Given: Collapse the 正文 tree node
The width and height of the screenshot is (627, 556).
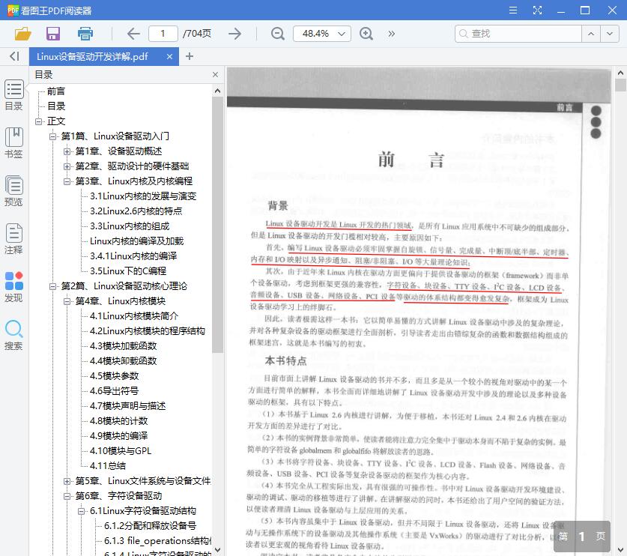Looking at the screenshot, I should (x=38, y=121).
